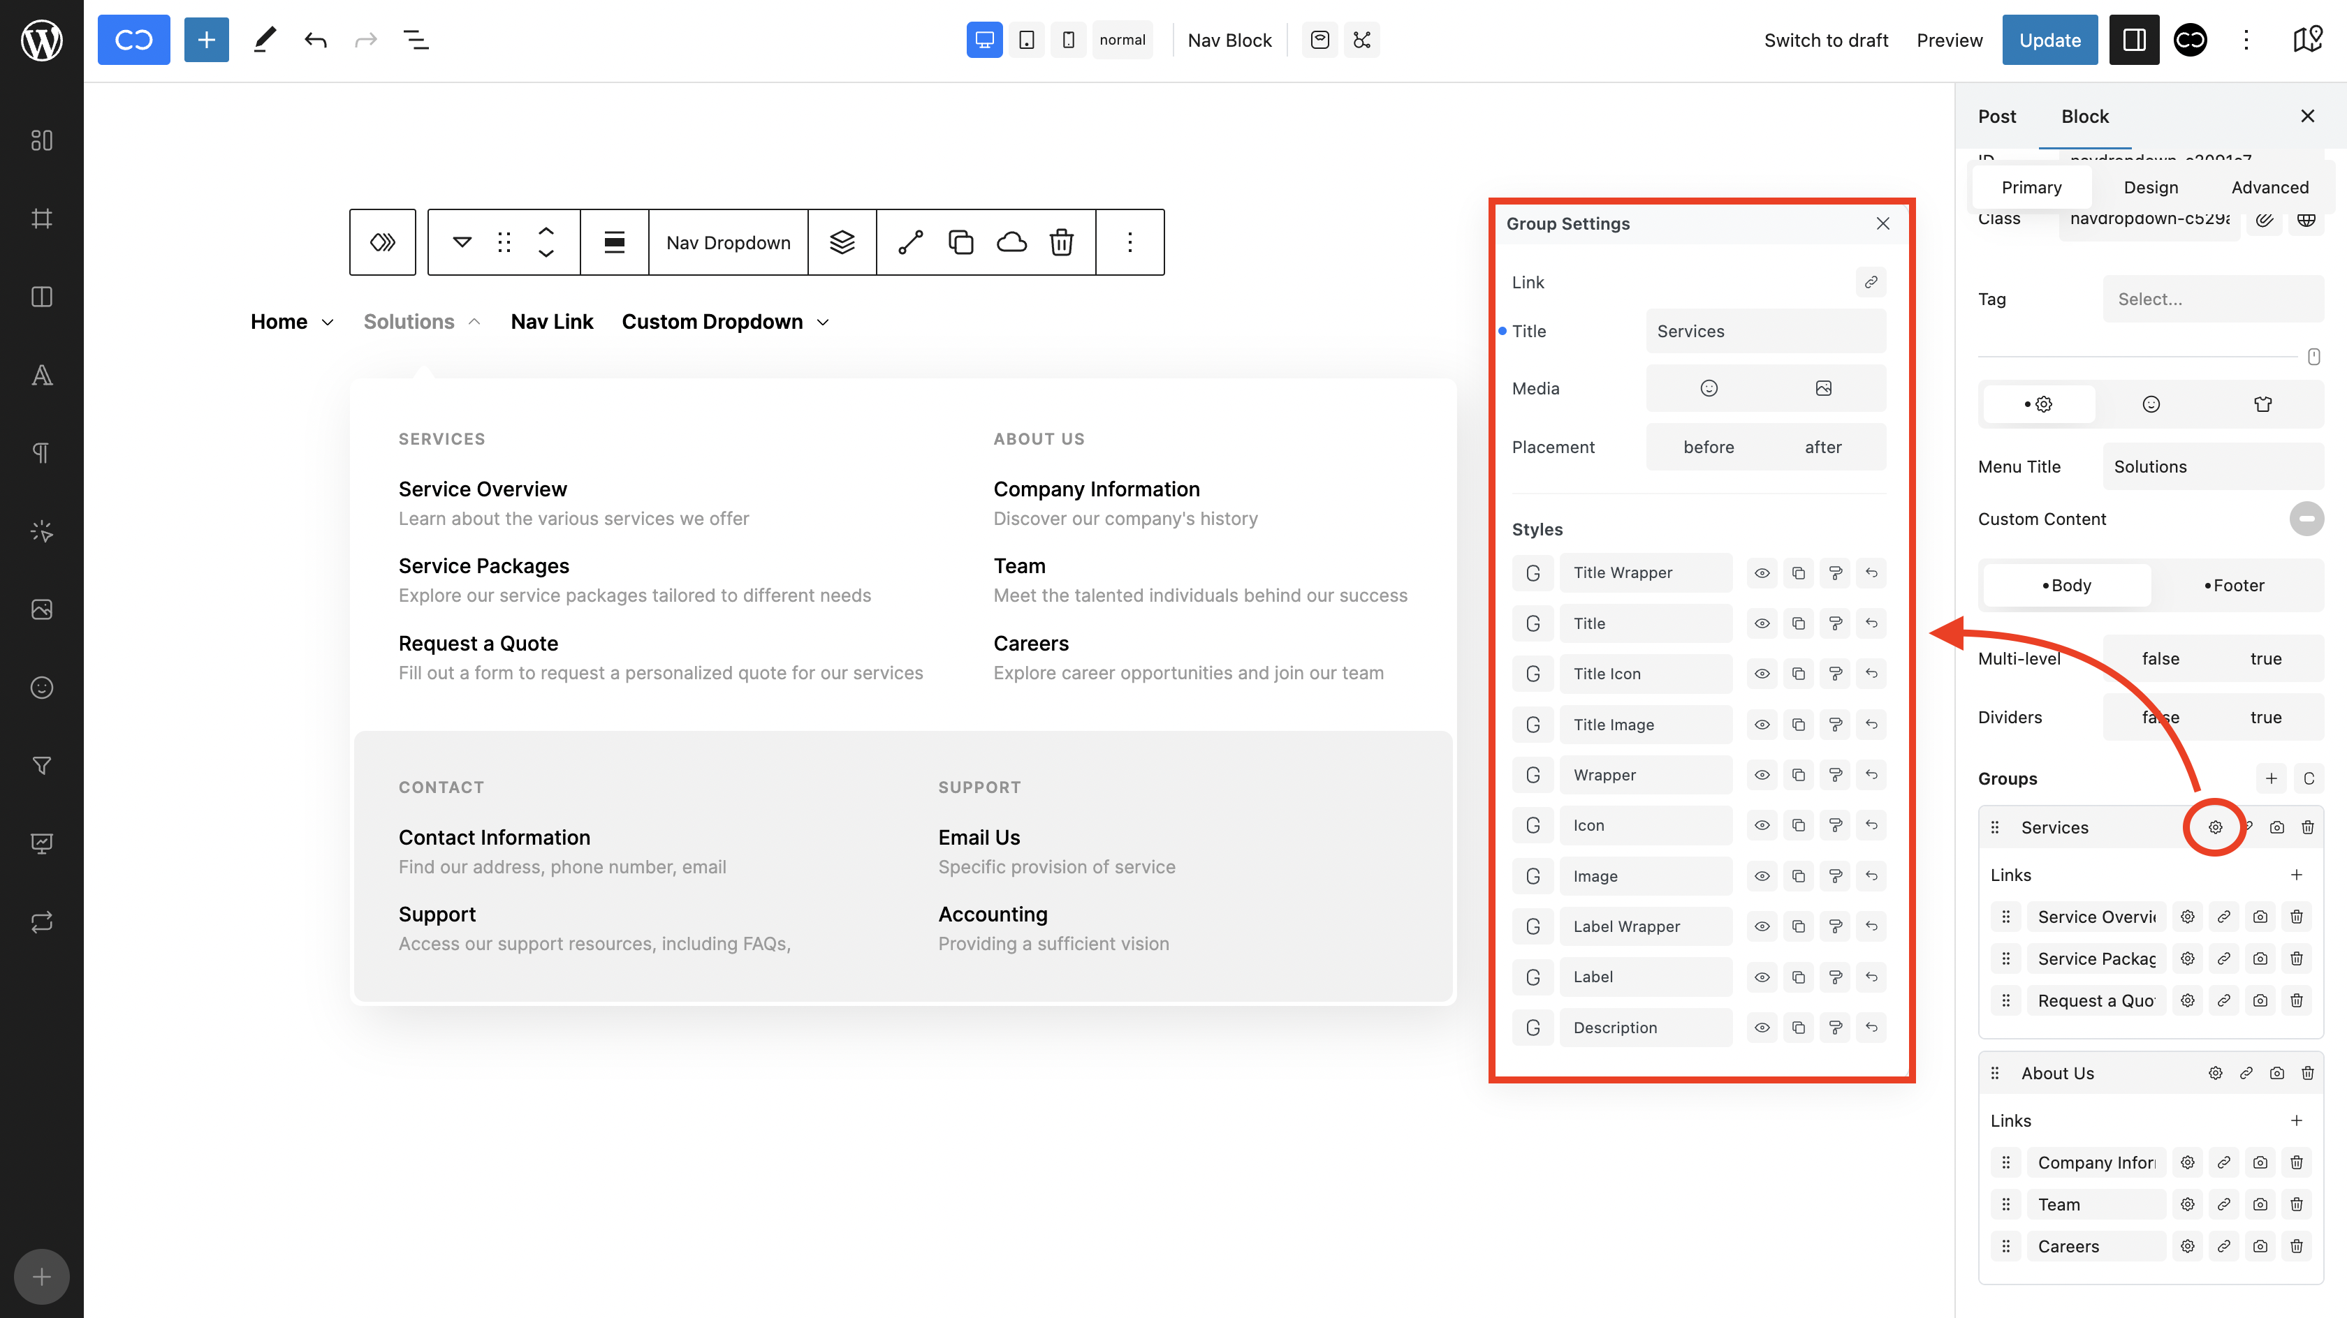Click Switch to draft
2347x1318 pixels.
click(x=1826, y=40)
